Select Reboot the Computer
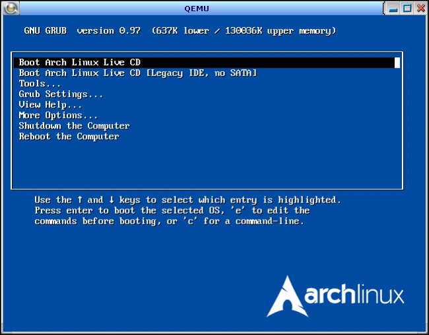The height and width of the screenshot is (335, 429). coord(69,137)
